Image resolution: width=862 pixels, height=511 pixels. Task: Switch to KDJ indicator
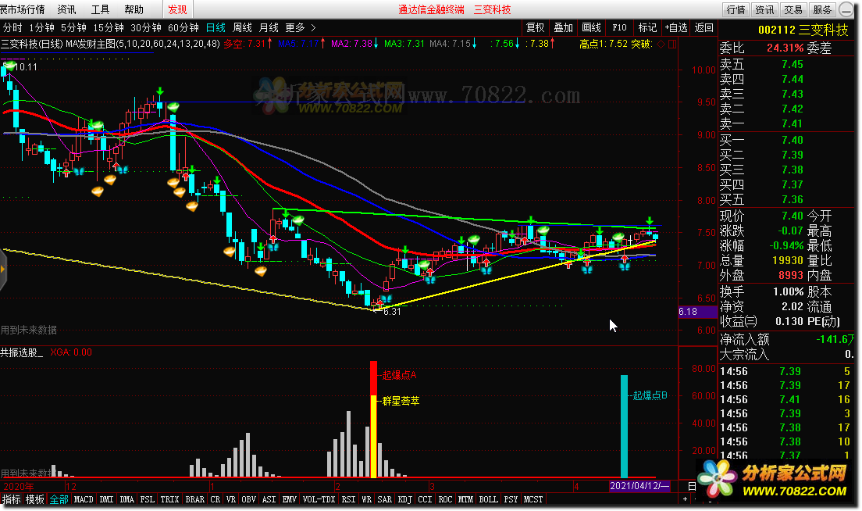(405, 499)
